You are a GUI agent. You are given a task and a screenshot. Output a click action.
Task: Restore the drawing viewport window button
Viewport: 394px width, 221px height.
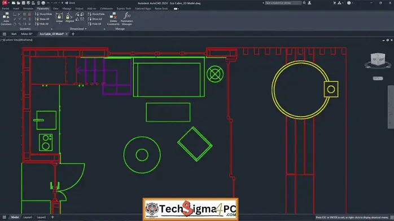(x=387, y=40)
